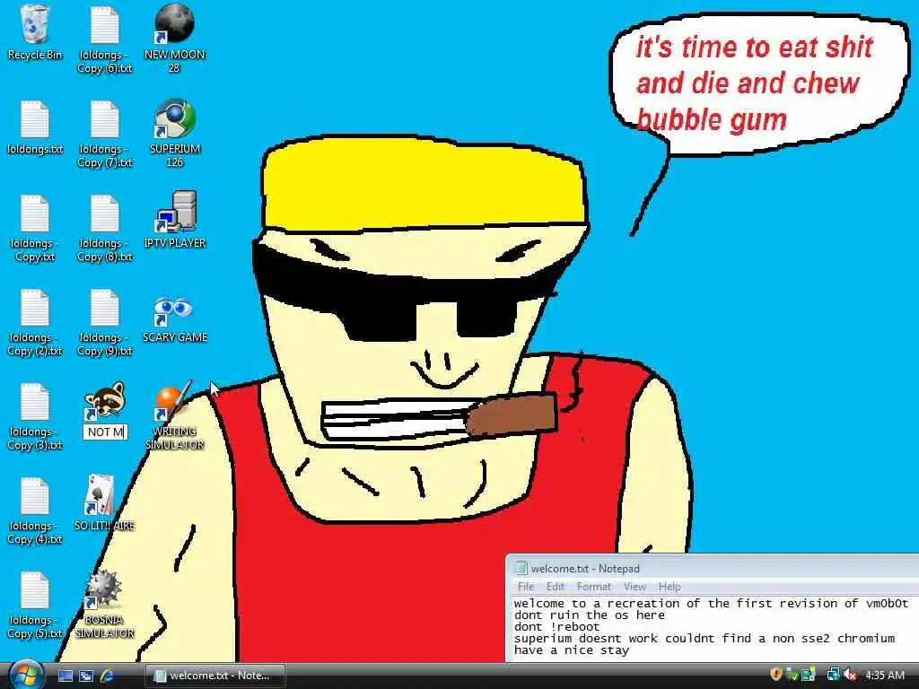This screenshot has width=919, height=689.
Task: Click the network connection tray icon
Action: click(x=833, y=675)
